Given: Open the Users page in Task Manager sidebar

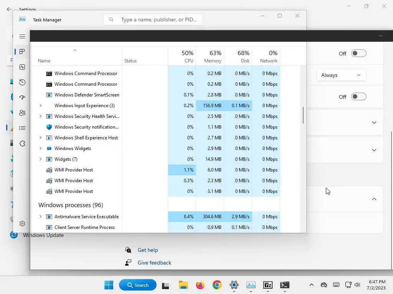Looking at the screenshot, I should point(22,113).
